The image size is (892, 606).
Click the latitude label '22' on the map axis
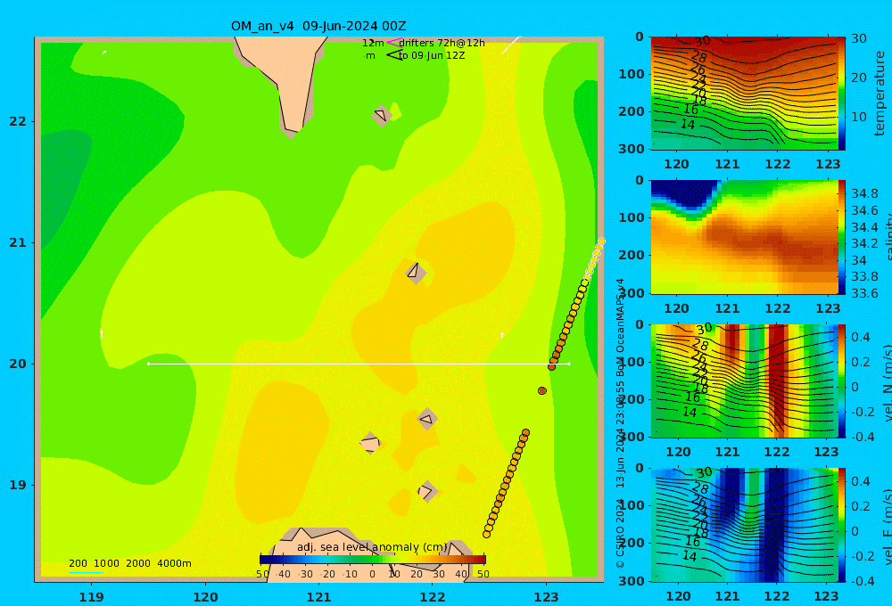(x=18, y=121)
